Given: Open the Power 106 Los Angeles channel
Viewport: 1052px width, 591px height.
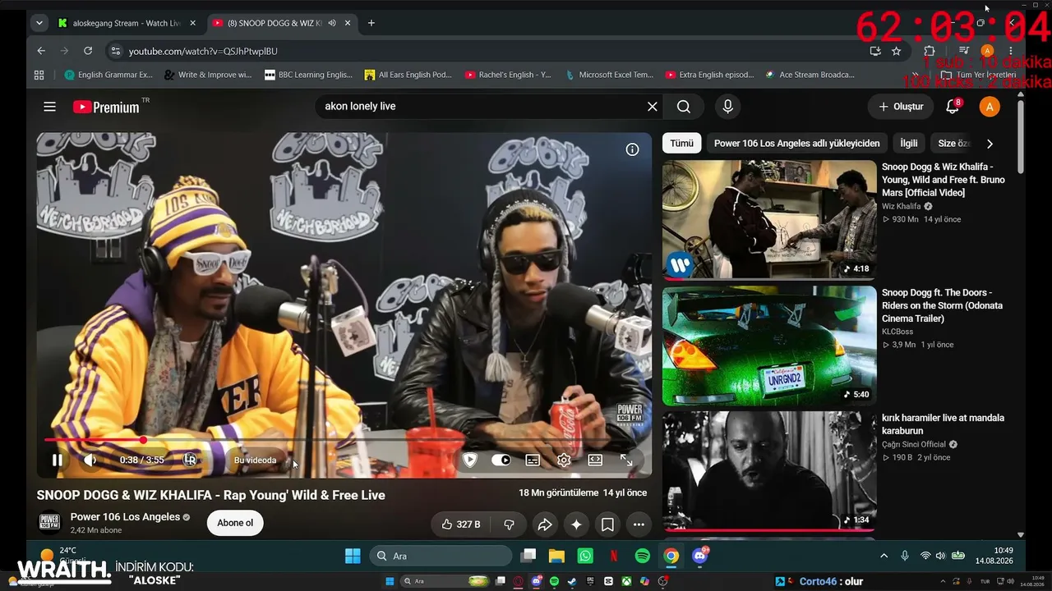Looking at the screenshot, I should point(125,517).
